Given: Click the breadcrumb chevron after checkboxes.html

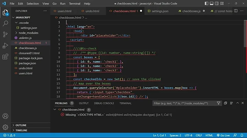Looking at the screenshot, I should tap(83, 17).
